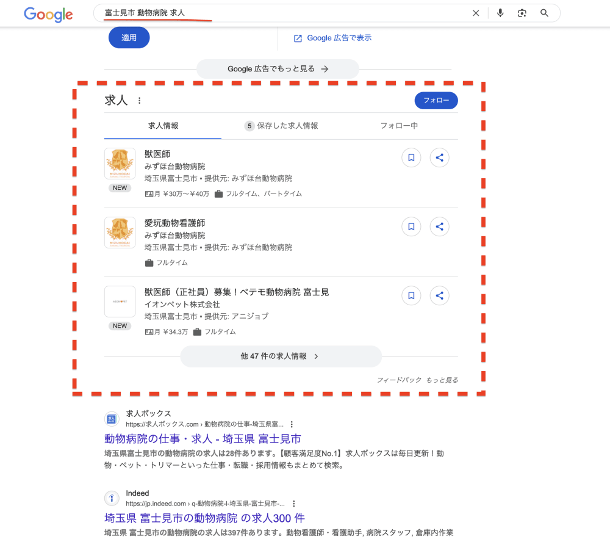Viewport: 610px width, 539px height.
Task: Click the microphone voice search icon
Action: [500, 13]
